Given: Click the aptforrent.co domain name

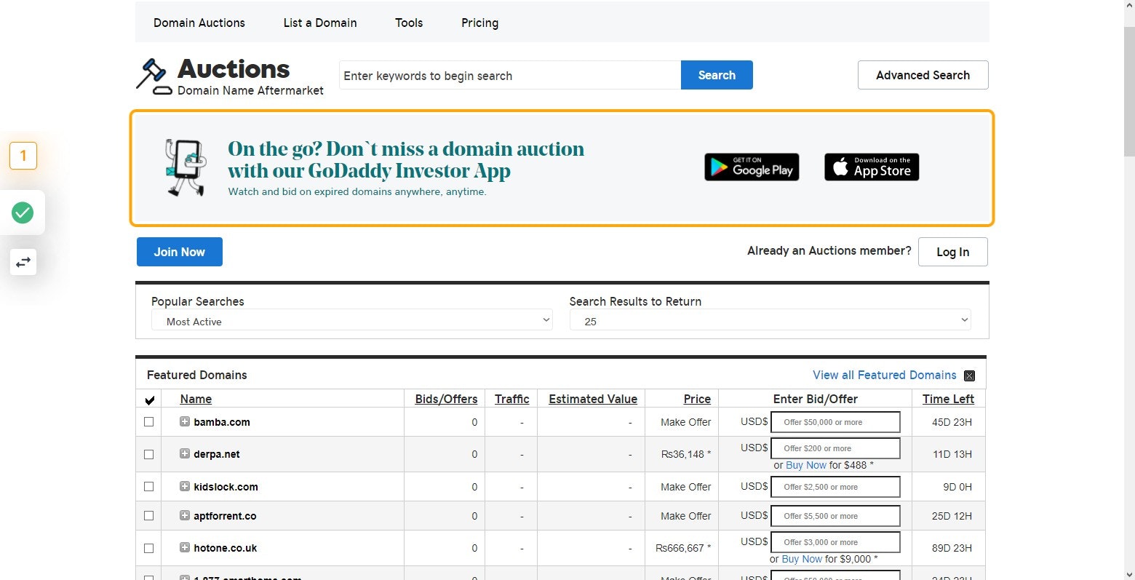Looking at the screenshot, I should pyautogui.click(x=225, y=516).
